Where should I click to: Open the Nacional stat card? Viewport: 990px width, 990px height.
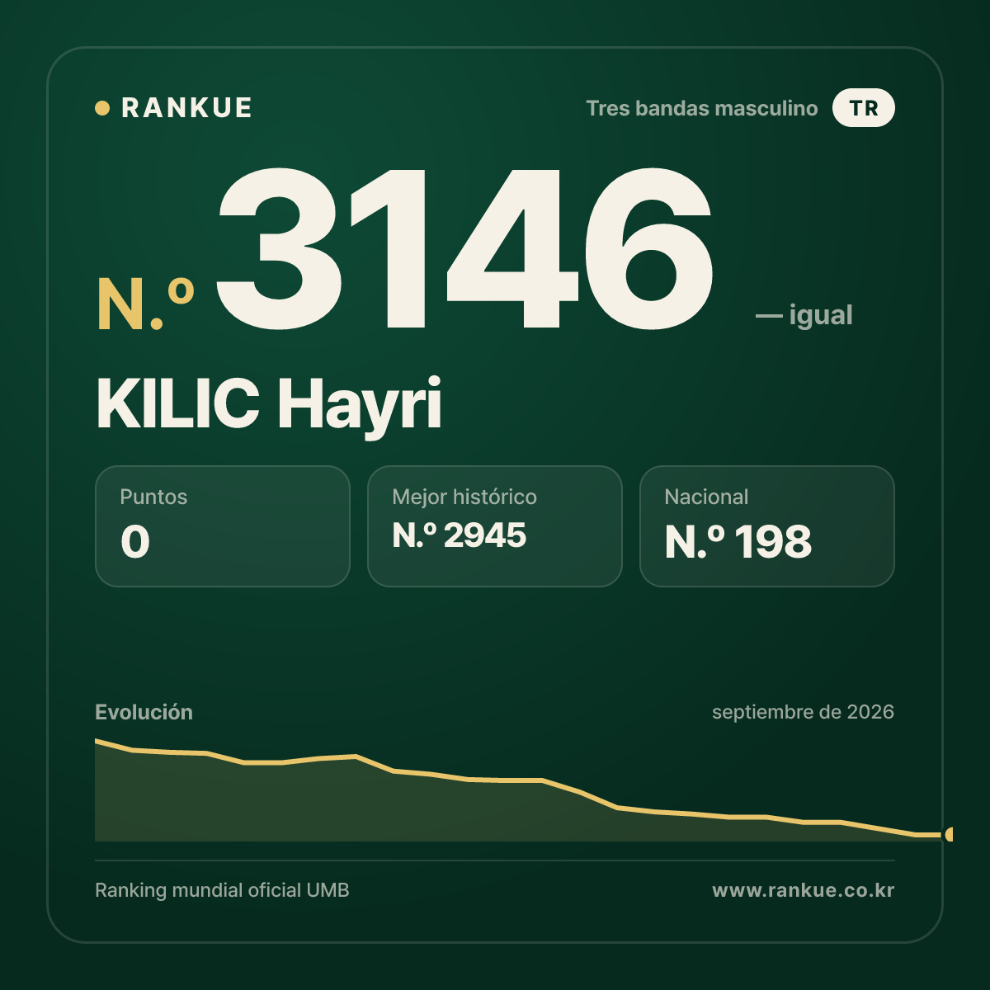[767, 526]
